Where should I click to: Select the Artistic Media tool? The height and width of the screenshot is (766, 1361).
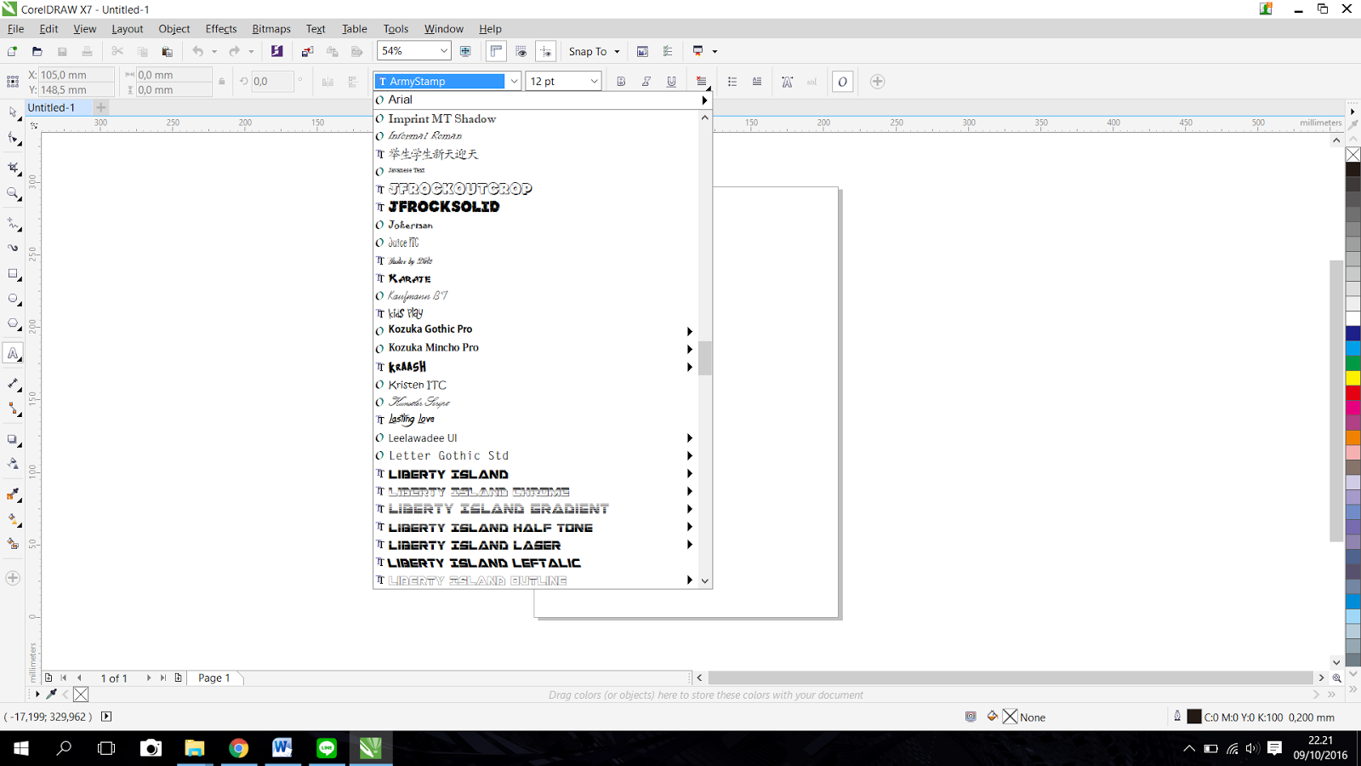click(x=13, y=249)
